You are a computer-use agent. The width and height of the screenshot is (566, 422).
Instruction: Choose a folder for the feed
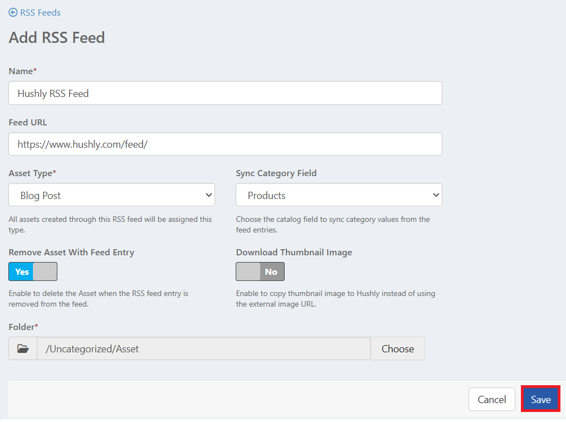pos(397,348)
